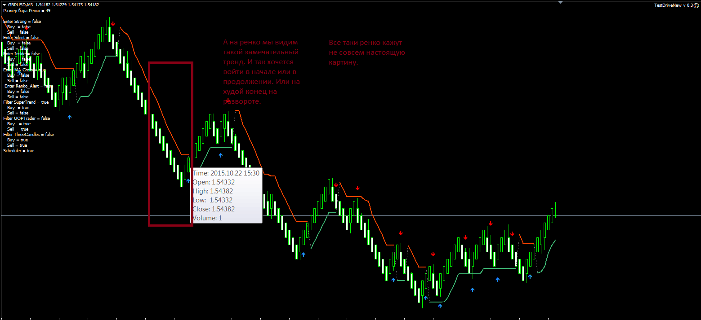
Task: Click the tooltip High: 1.54382 line
Action: pos(214,191)
